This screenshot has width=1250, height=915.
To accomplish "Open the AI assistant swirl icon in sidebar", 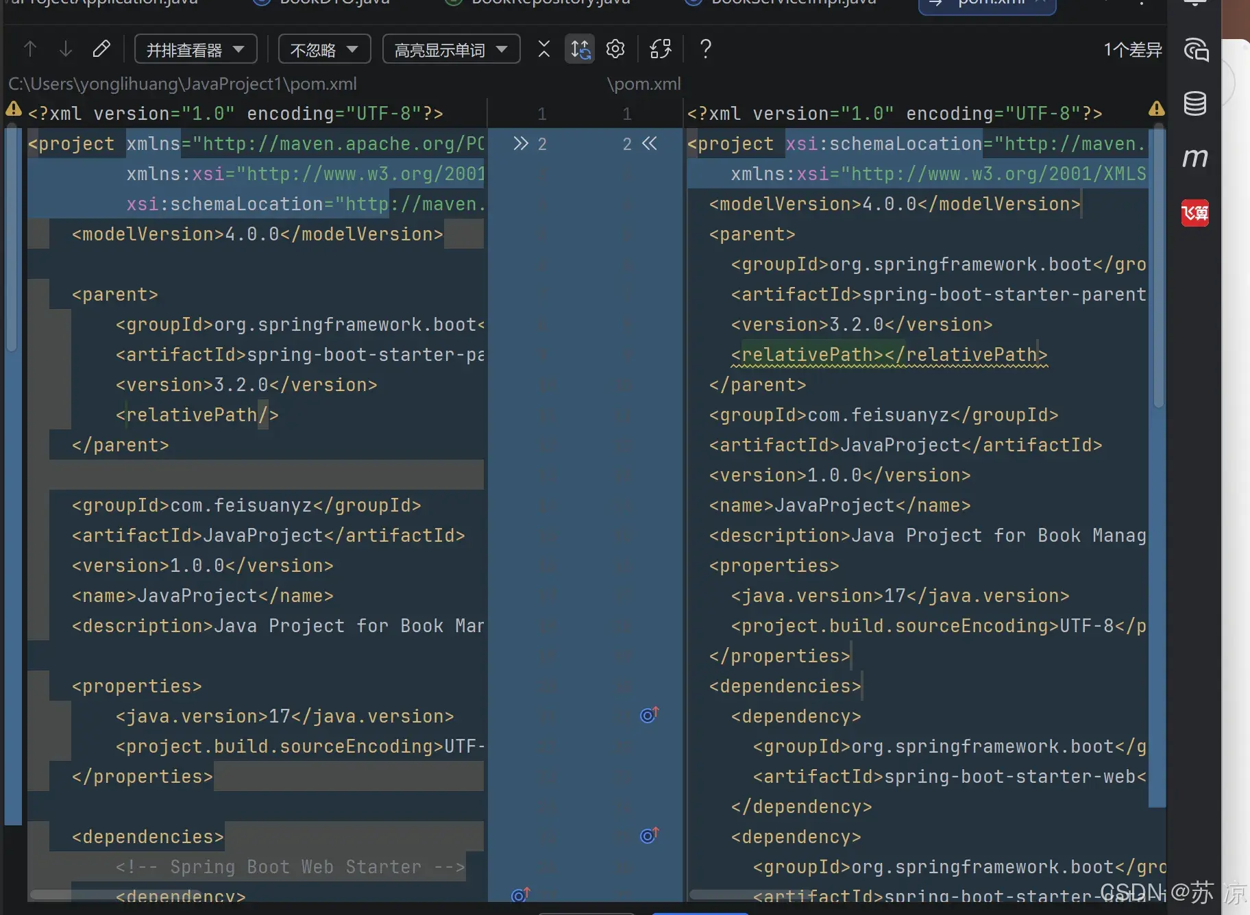I will (1196, 49).
